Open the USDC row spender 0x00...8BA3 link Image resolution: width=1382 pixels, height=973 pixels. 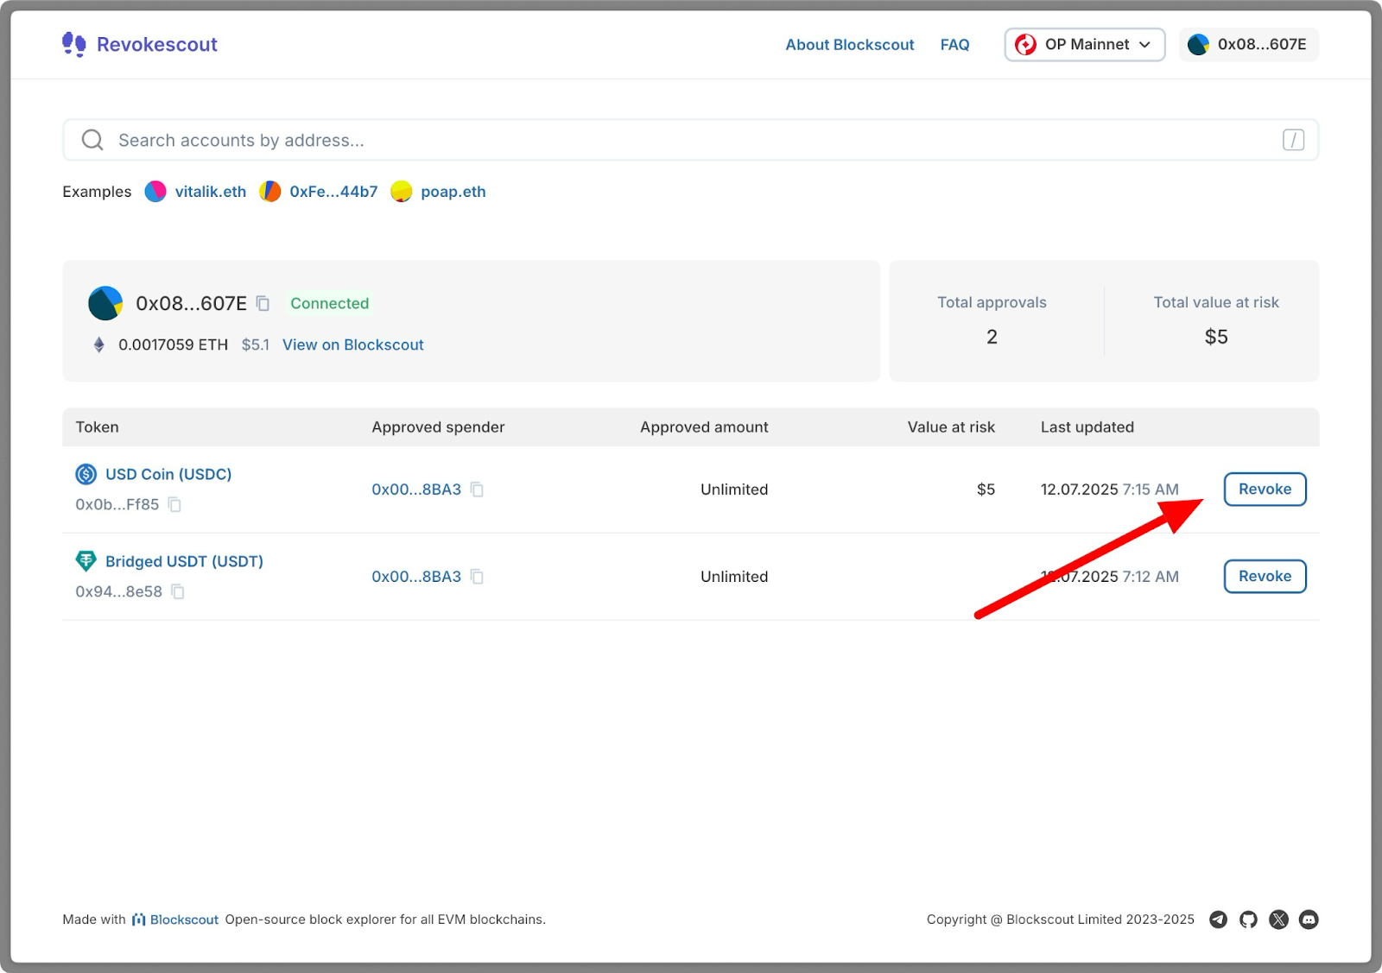[416, 490]
